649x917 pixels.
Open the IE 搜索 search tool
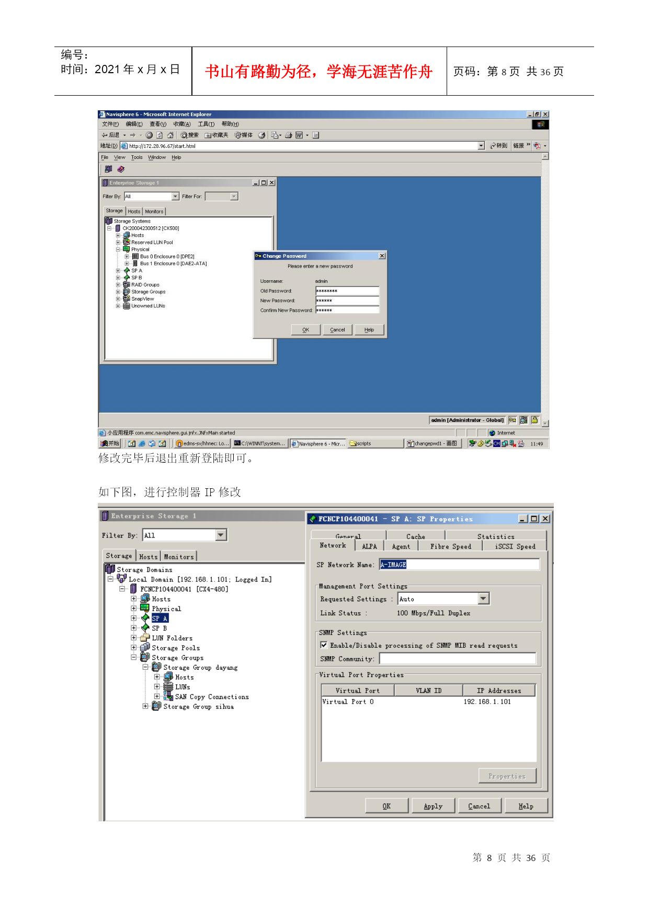point(190,135)
